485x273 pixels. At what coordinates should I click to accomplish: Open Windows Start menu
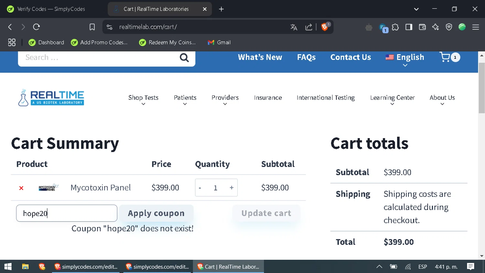click(x=8, y=267)
